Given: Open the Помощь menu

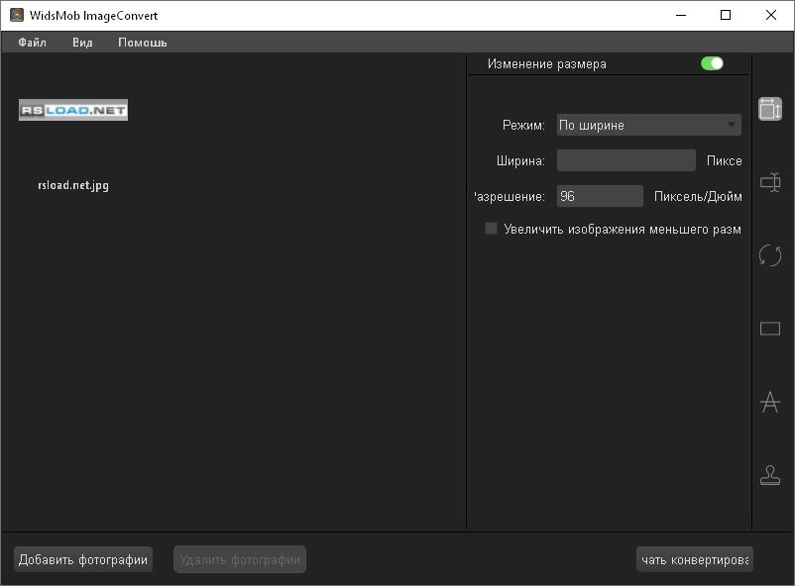Looking at the screenshot, I should [x=141, y=42].
